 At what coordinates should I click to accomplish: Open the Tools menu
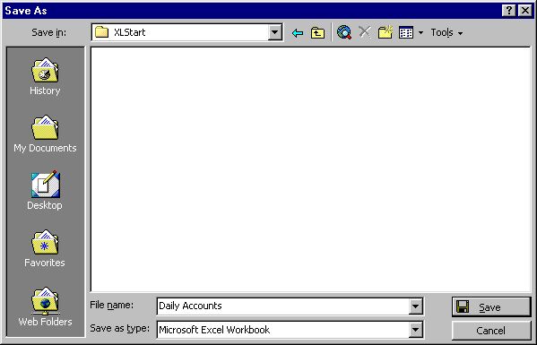point(446,32)
